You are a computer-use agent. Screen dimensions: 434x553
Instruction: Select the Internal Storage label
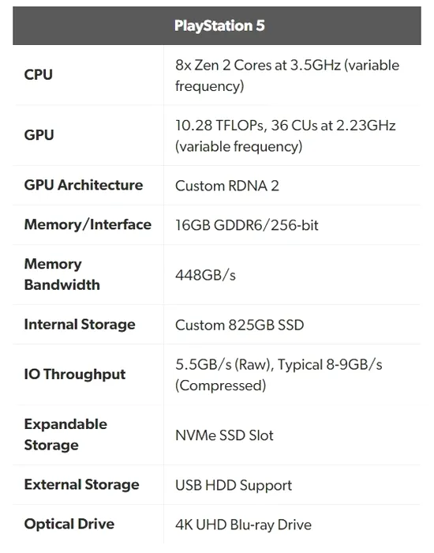click(x=80, y=325)
